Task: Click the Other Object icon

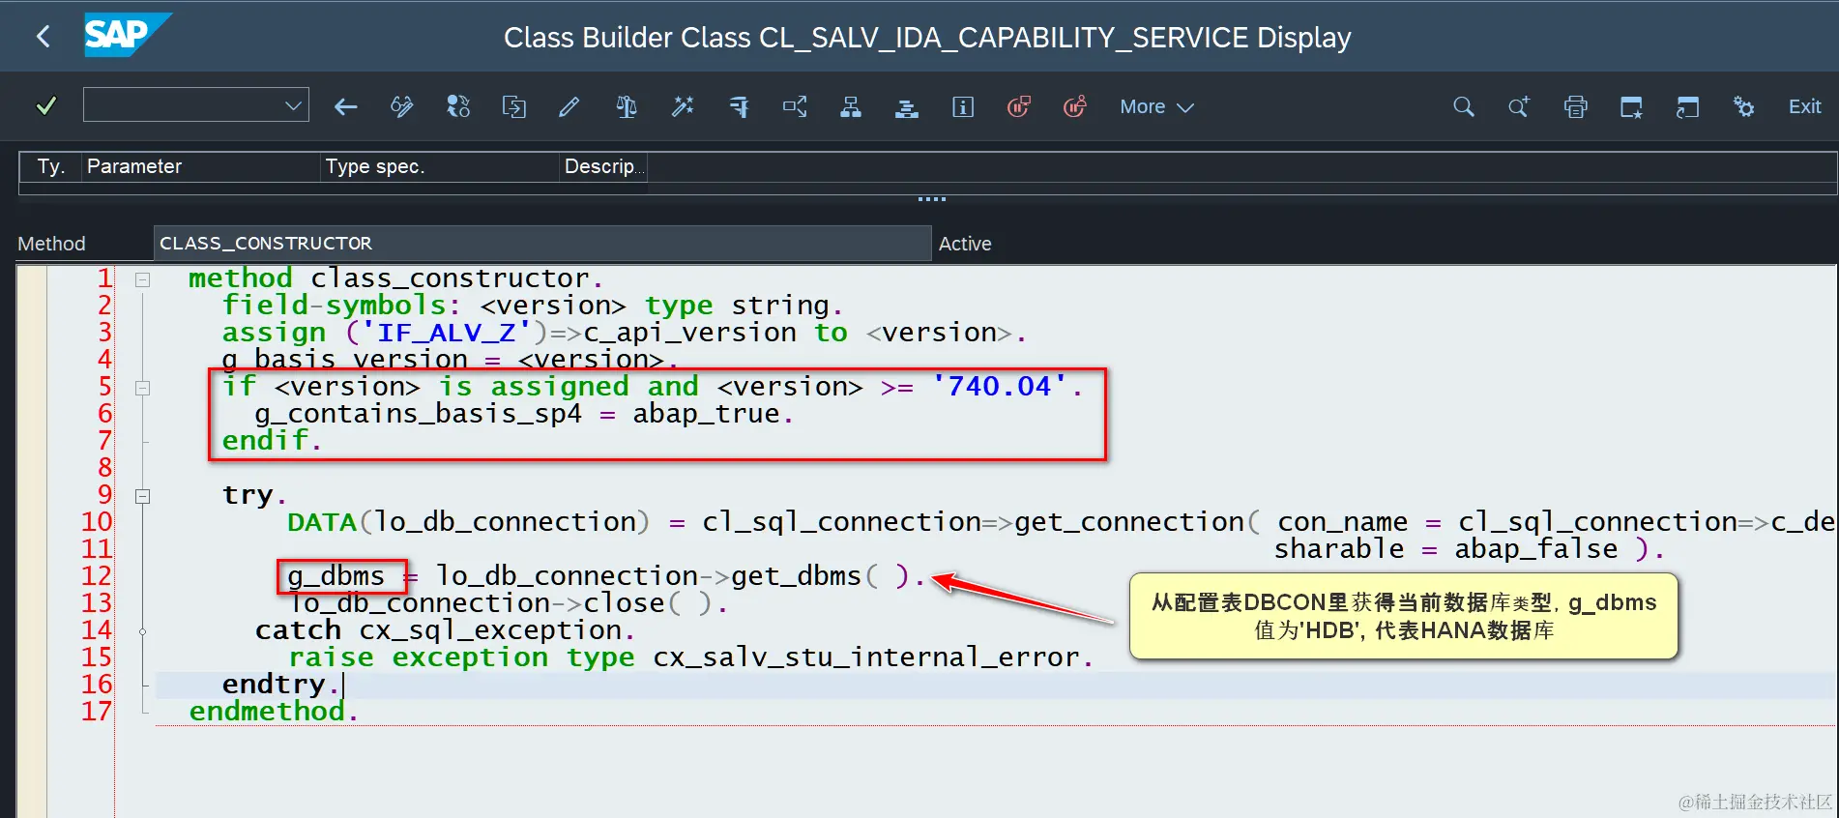Action: pyautogui.click(x=513, y=106)
